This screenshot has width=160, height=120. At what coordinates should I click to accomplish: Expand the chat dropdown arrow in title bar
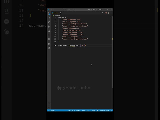click(x=91, y=10)
